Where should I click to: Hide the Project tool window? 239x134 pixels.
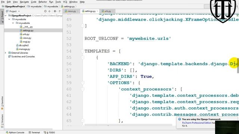point(60,11)
